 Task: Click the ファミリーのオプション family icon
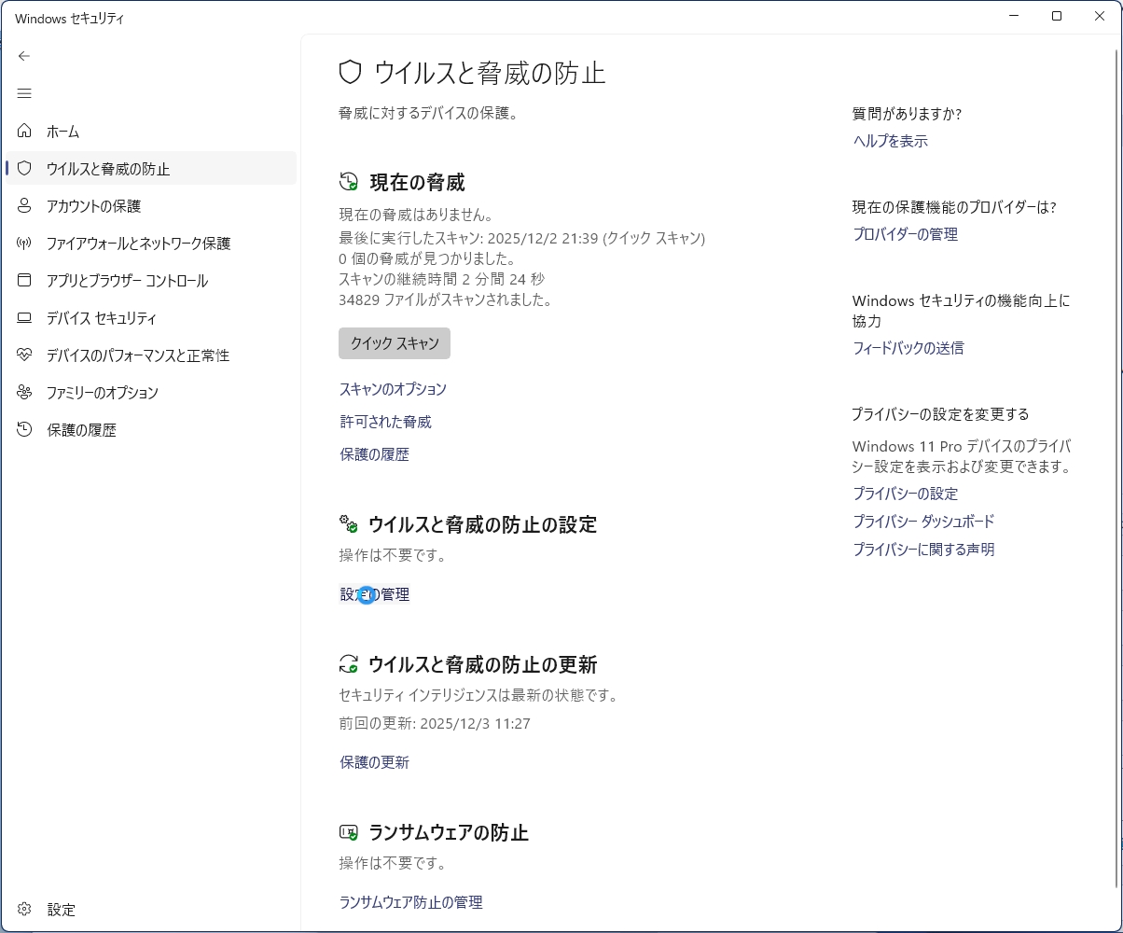coord(25,393)
